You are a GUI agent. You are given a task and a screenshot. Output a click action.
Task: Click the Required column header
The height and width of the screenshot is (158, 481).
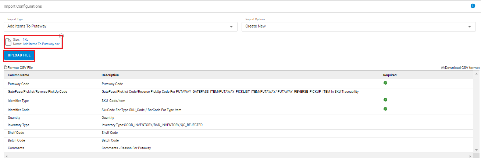[x=390, y=75]
